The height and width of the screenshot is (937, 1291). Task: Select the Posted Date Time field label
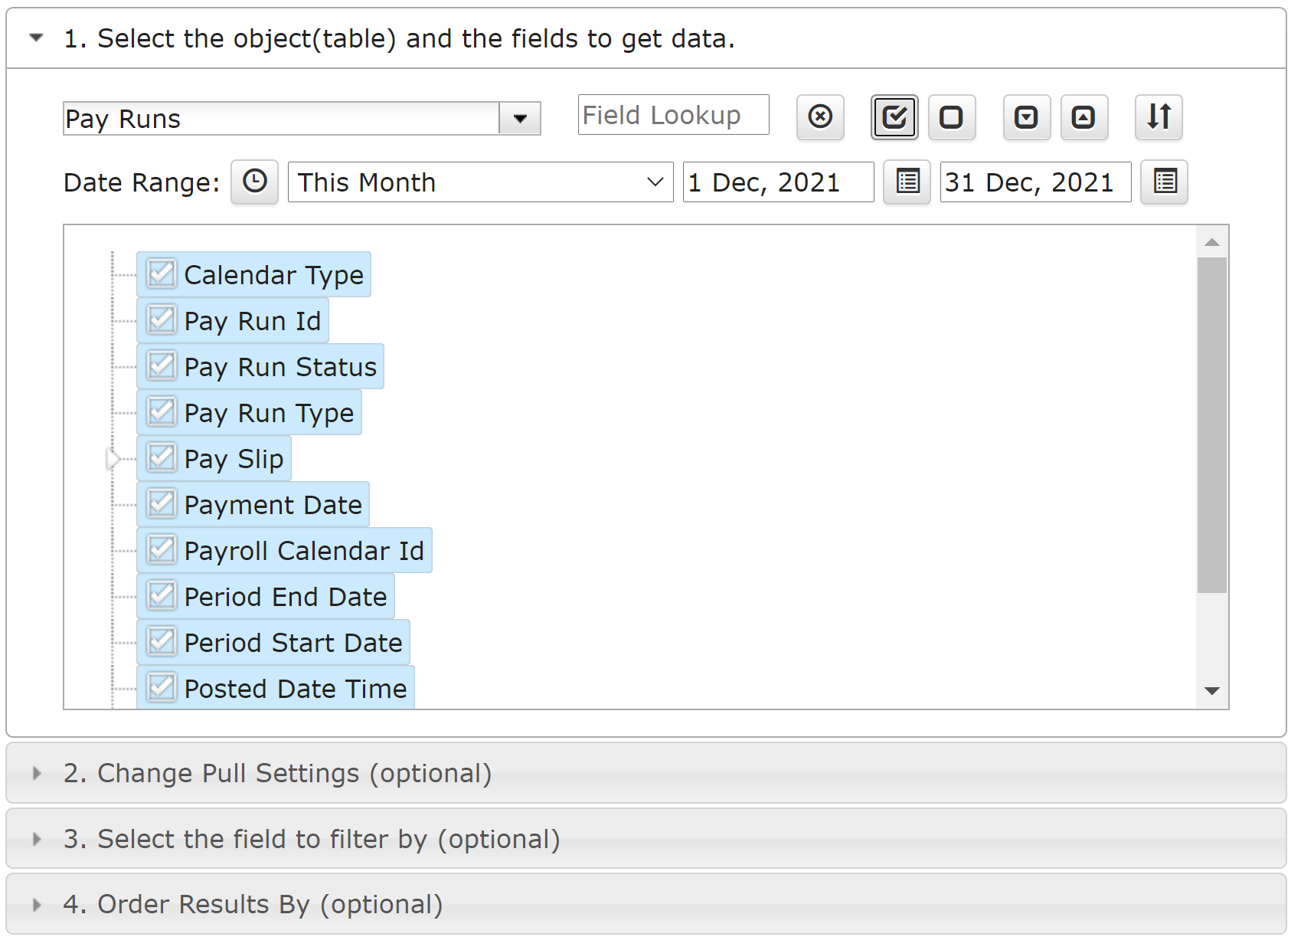pos(296,689)
